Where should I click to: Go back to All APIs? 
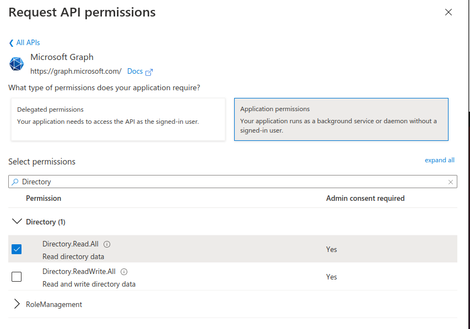28,42
